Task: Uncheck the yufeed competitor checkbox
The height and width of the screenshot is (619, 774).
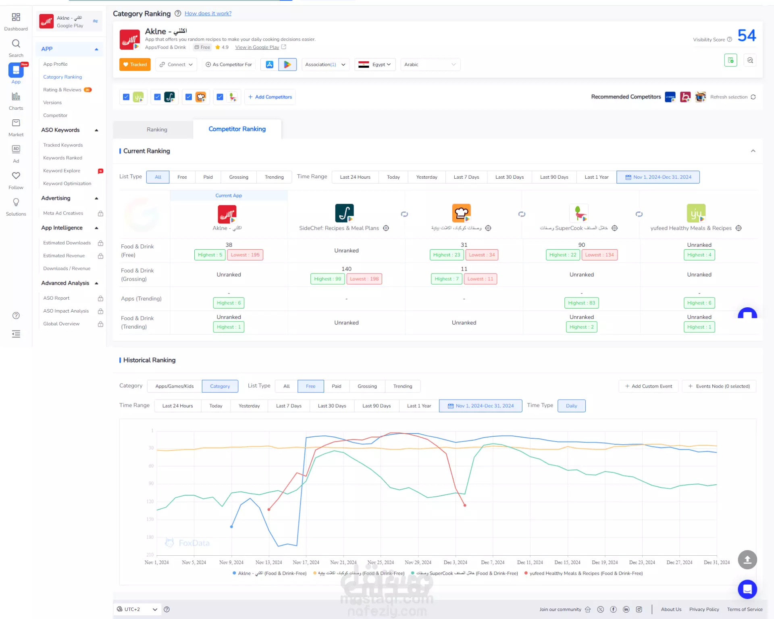Action: click(126, 97)
